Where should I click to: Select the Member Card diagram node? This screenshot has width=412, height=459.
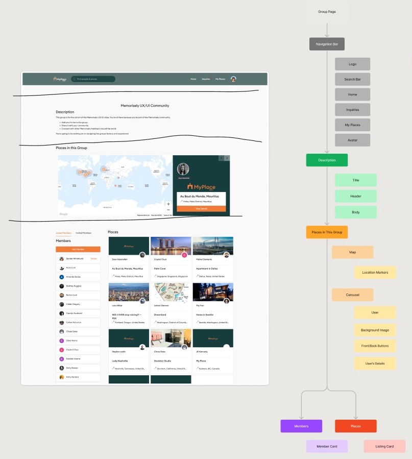(x=327, y=446)
